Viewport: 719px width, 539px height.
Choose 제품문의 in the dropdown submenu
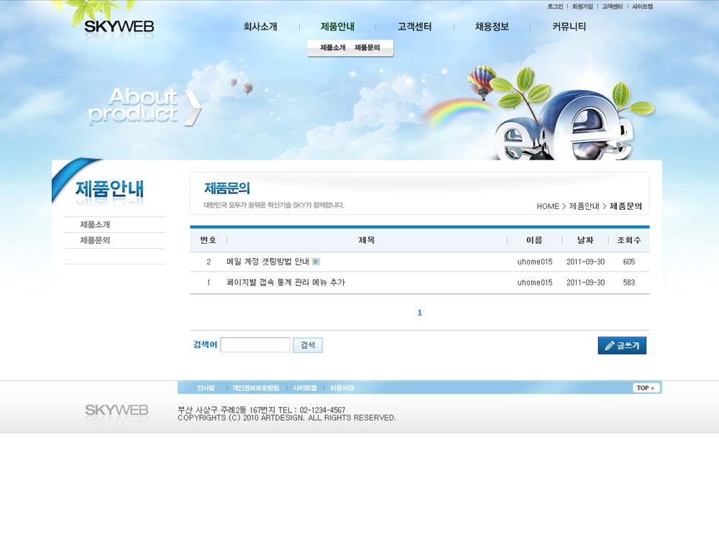(x=367, y=47)
